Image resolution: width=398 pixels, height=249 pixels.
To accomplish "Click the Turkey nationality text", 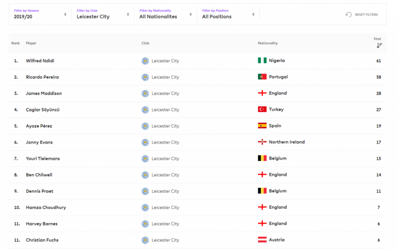I will coord(276,110).
